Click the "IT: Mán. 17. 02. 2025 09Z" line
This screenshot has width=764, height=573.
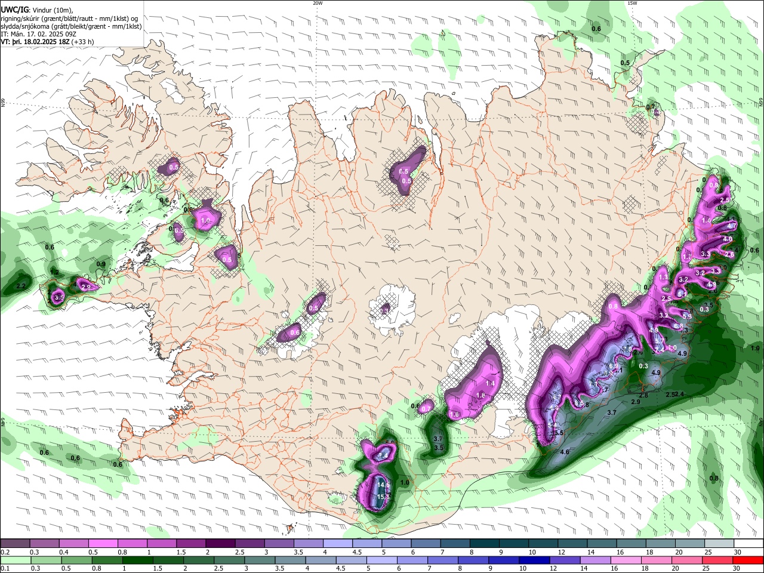click(x=39, y=35)
